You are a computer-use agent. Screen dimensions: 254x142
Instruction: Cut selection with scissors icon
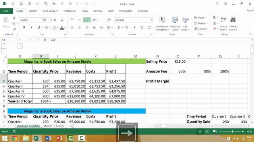coord(14,18)
